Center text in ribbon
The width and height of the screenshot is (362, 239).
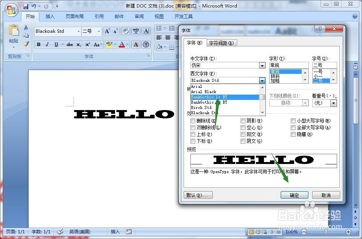(x=167, y=38)
